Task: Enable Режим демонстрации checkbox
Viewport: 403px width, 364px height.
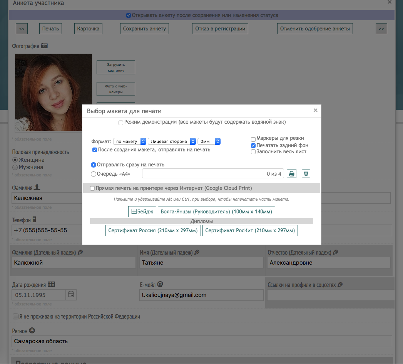Action: (x=121, y=122)
